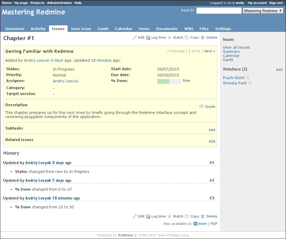The image size is (286, 239).
Task: Click the top Watch star icon
Action: point(169,37)
